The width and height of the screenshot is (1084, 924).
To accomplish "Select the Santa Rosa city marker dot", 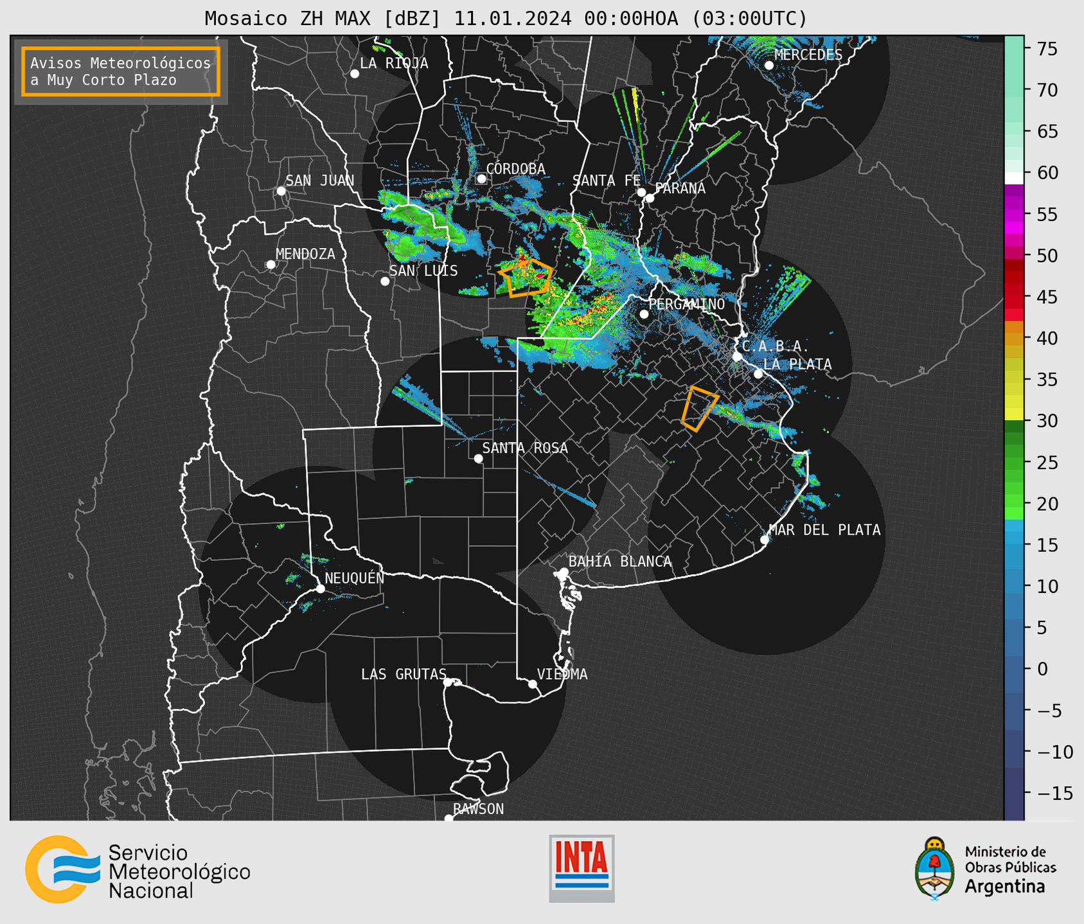I will (478, 458).
